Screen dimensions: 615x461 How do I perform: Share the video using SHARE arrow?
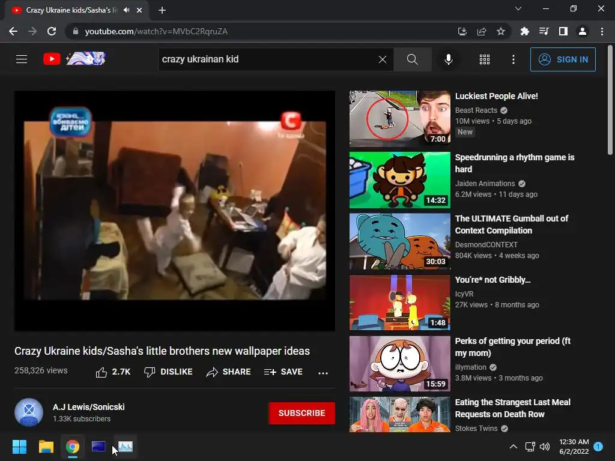[228, 372]
